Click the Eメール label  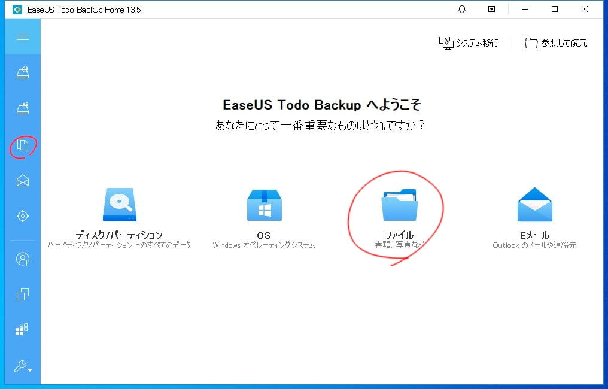pyautogui.click(x=534, y=235)
